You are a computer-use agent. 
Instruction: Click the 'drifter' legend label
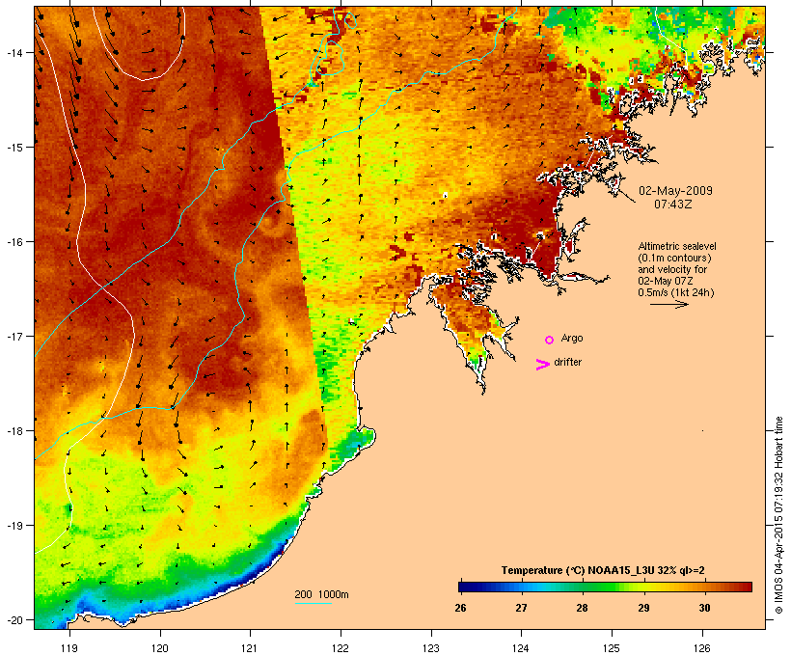coord(567,362)
